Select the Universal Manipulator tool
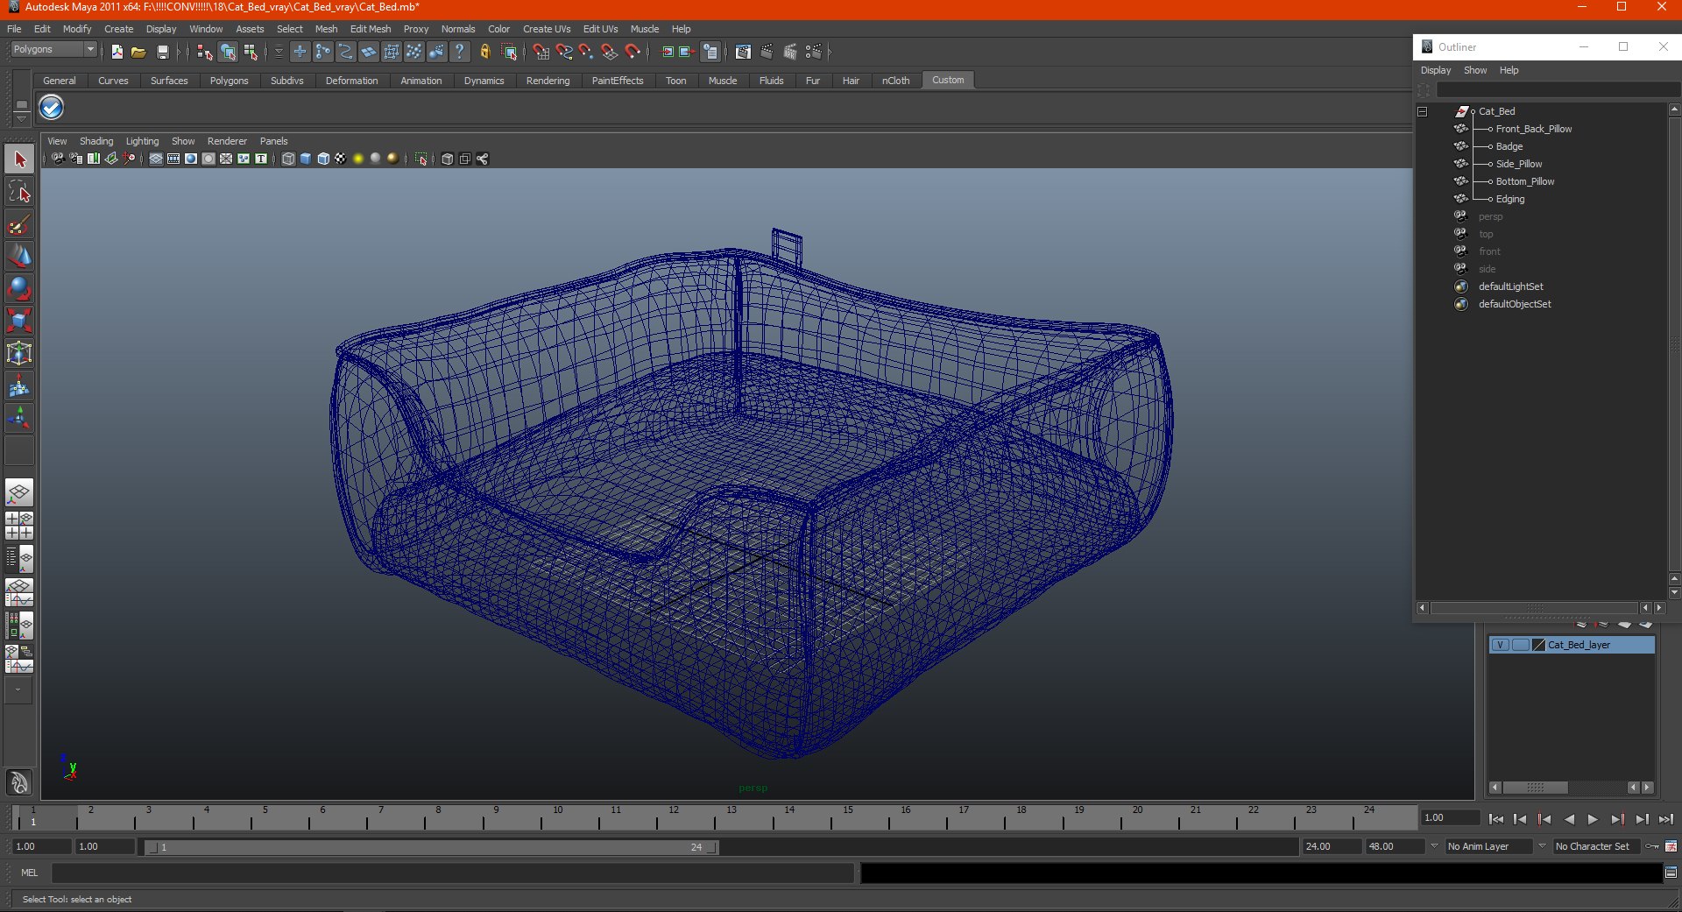Image resolution: width=1682 pixels, height=912 pixels. (x=19, y=353)
